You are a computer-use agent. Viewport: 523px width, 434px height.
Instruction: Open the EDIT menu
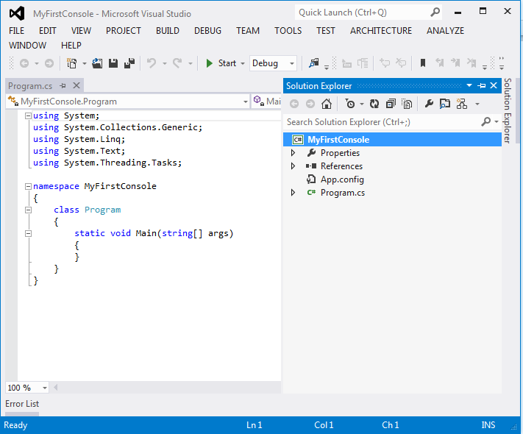47,31
